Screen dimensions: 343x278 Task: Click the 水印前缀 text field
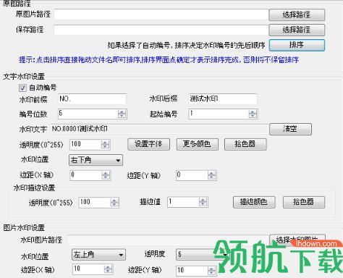click(92, 99)
